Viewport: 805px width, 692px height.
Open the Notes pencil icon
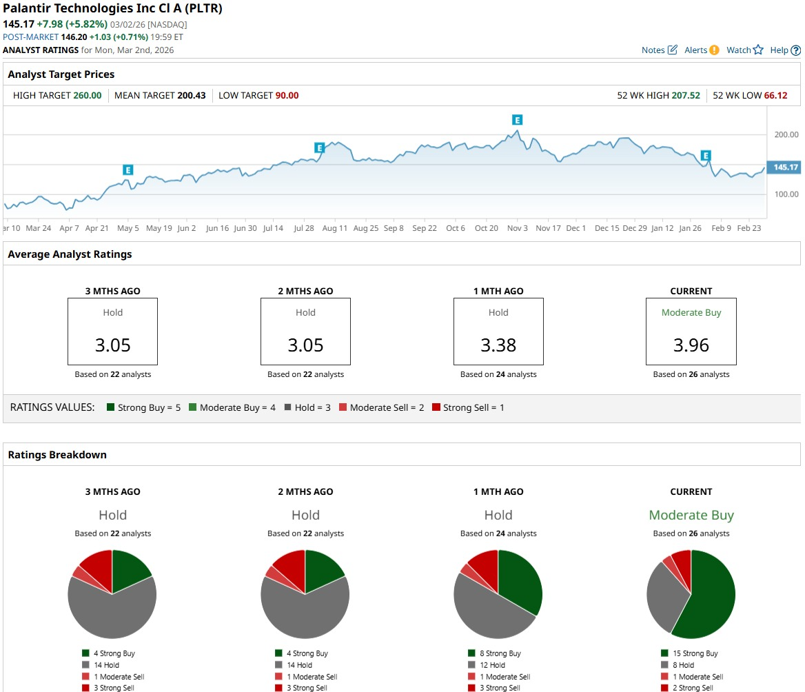tap(672, 50)
